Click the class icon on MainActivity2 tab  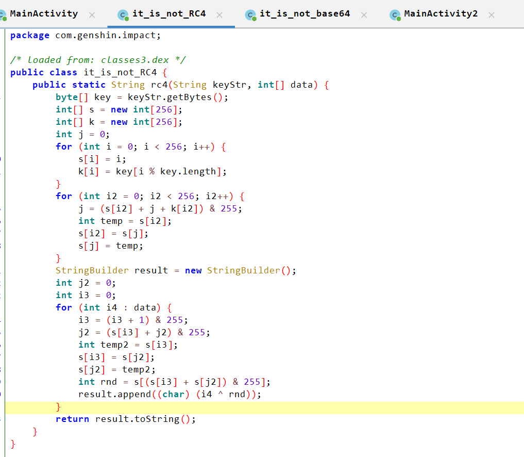pos(395,15)
